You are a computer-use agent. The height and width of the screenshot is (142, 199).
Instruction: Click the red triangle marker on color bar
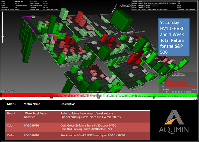51,97
